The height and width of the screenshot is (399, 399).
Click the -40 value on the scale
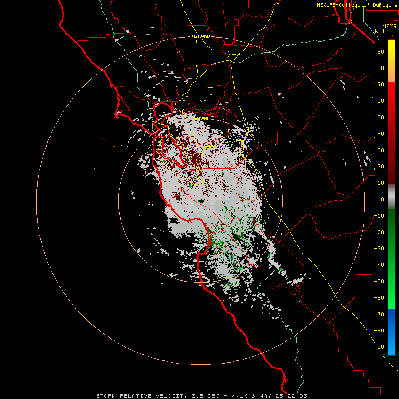pyautogui.click(x=379, y=265)
